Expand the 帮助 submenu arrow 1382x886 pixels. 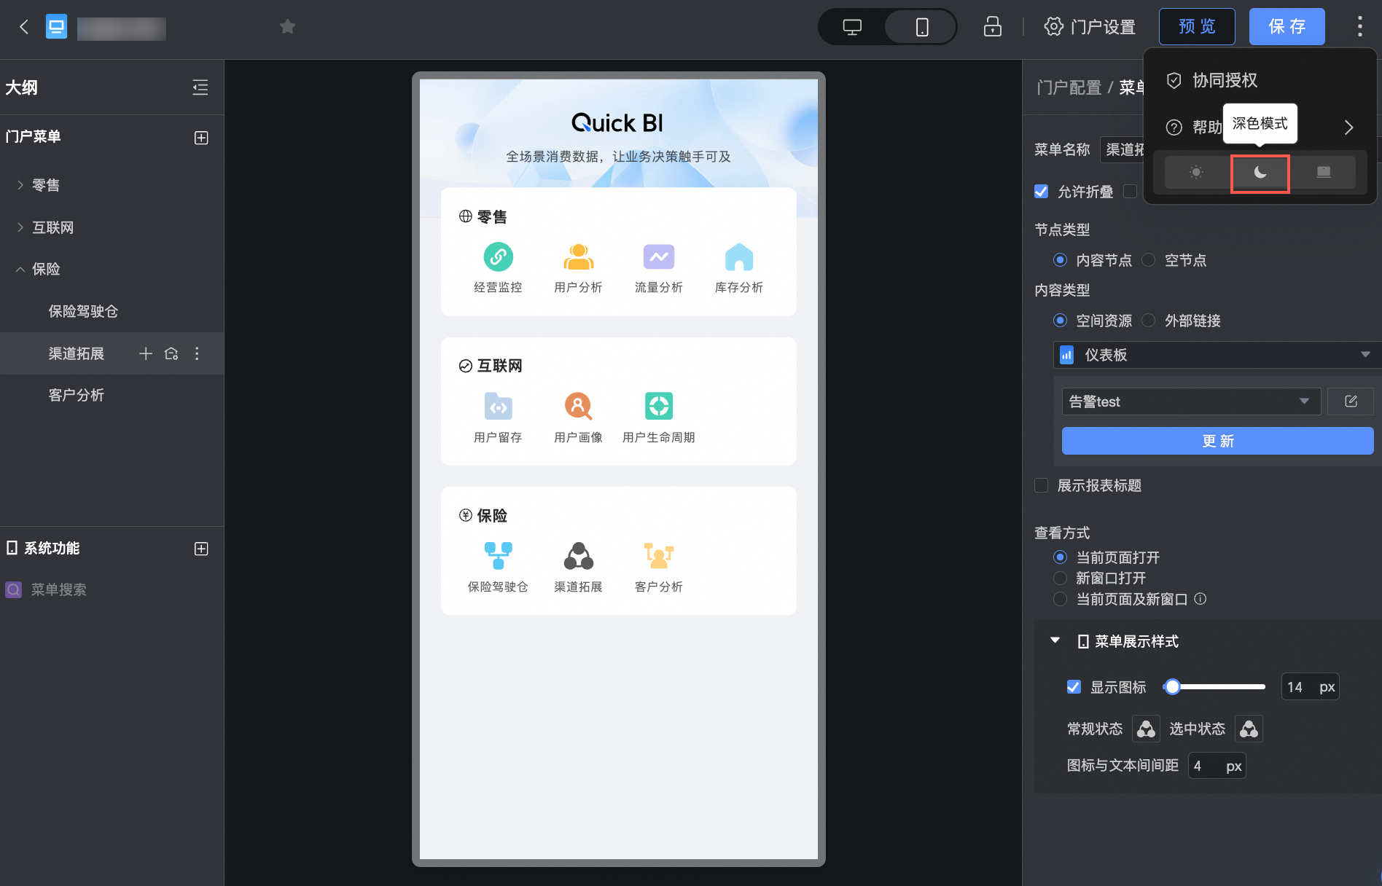(1348, 128)
